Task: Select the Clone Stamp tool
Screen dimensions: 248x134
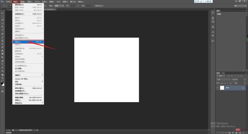Action: (2, 40)
